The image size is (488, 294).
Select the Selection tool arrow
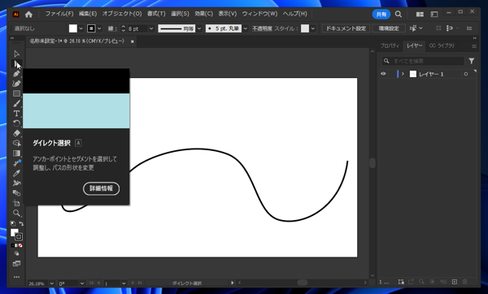16,54
